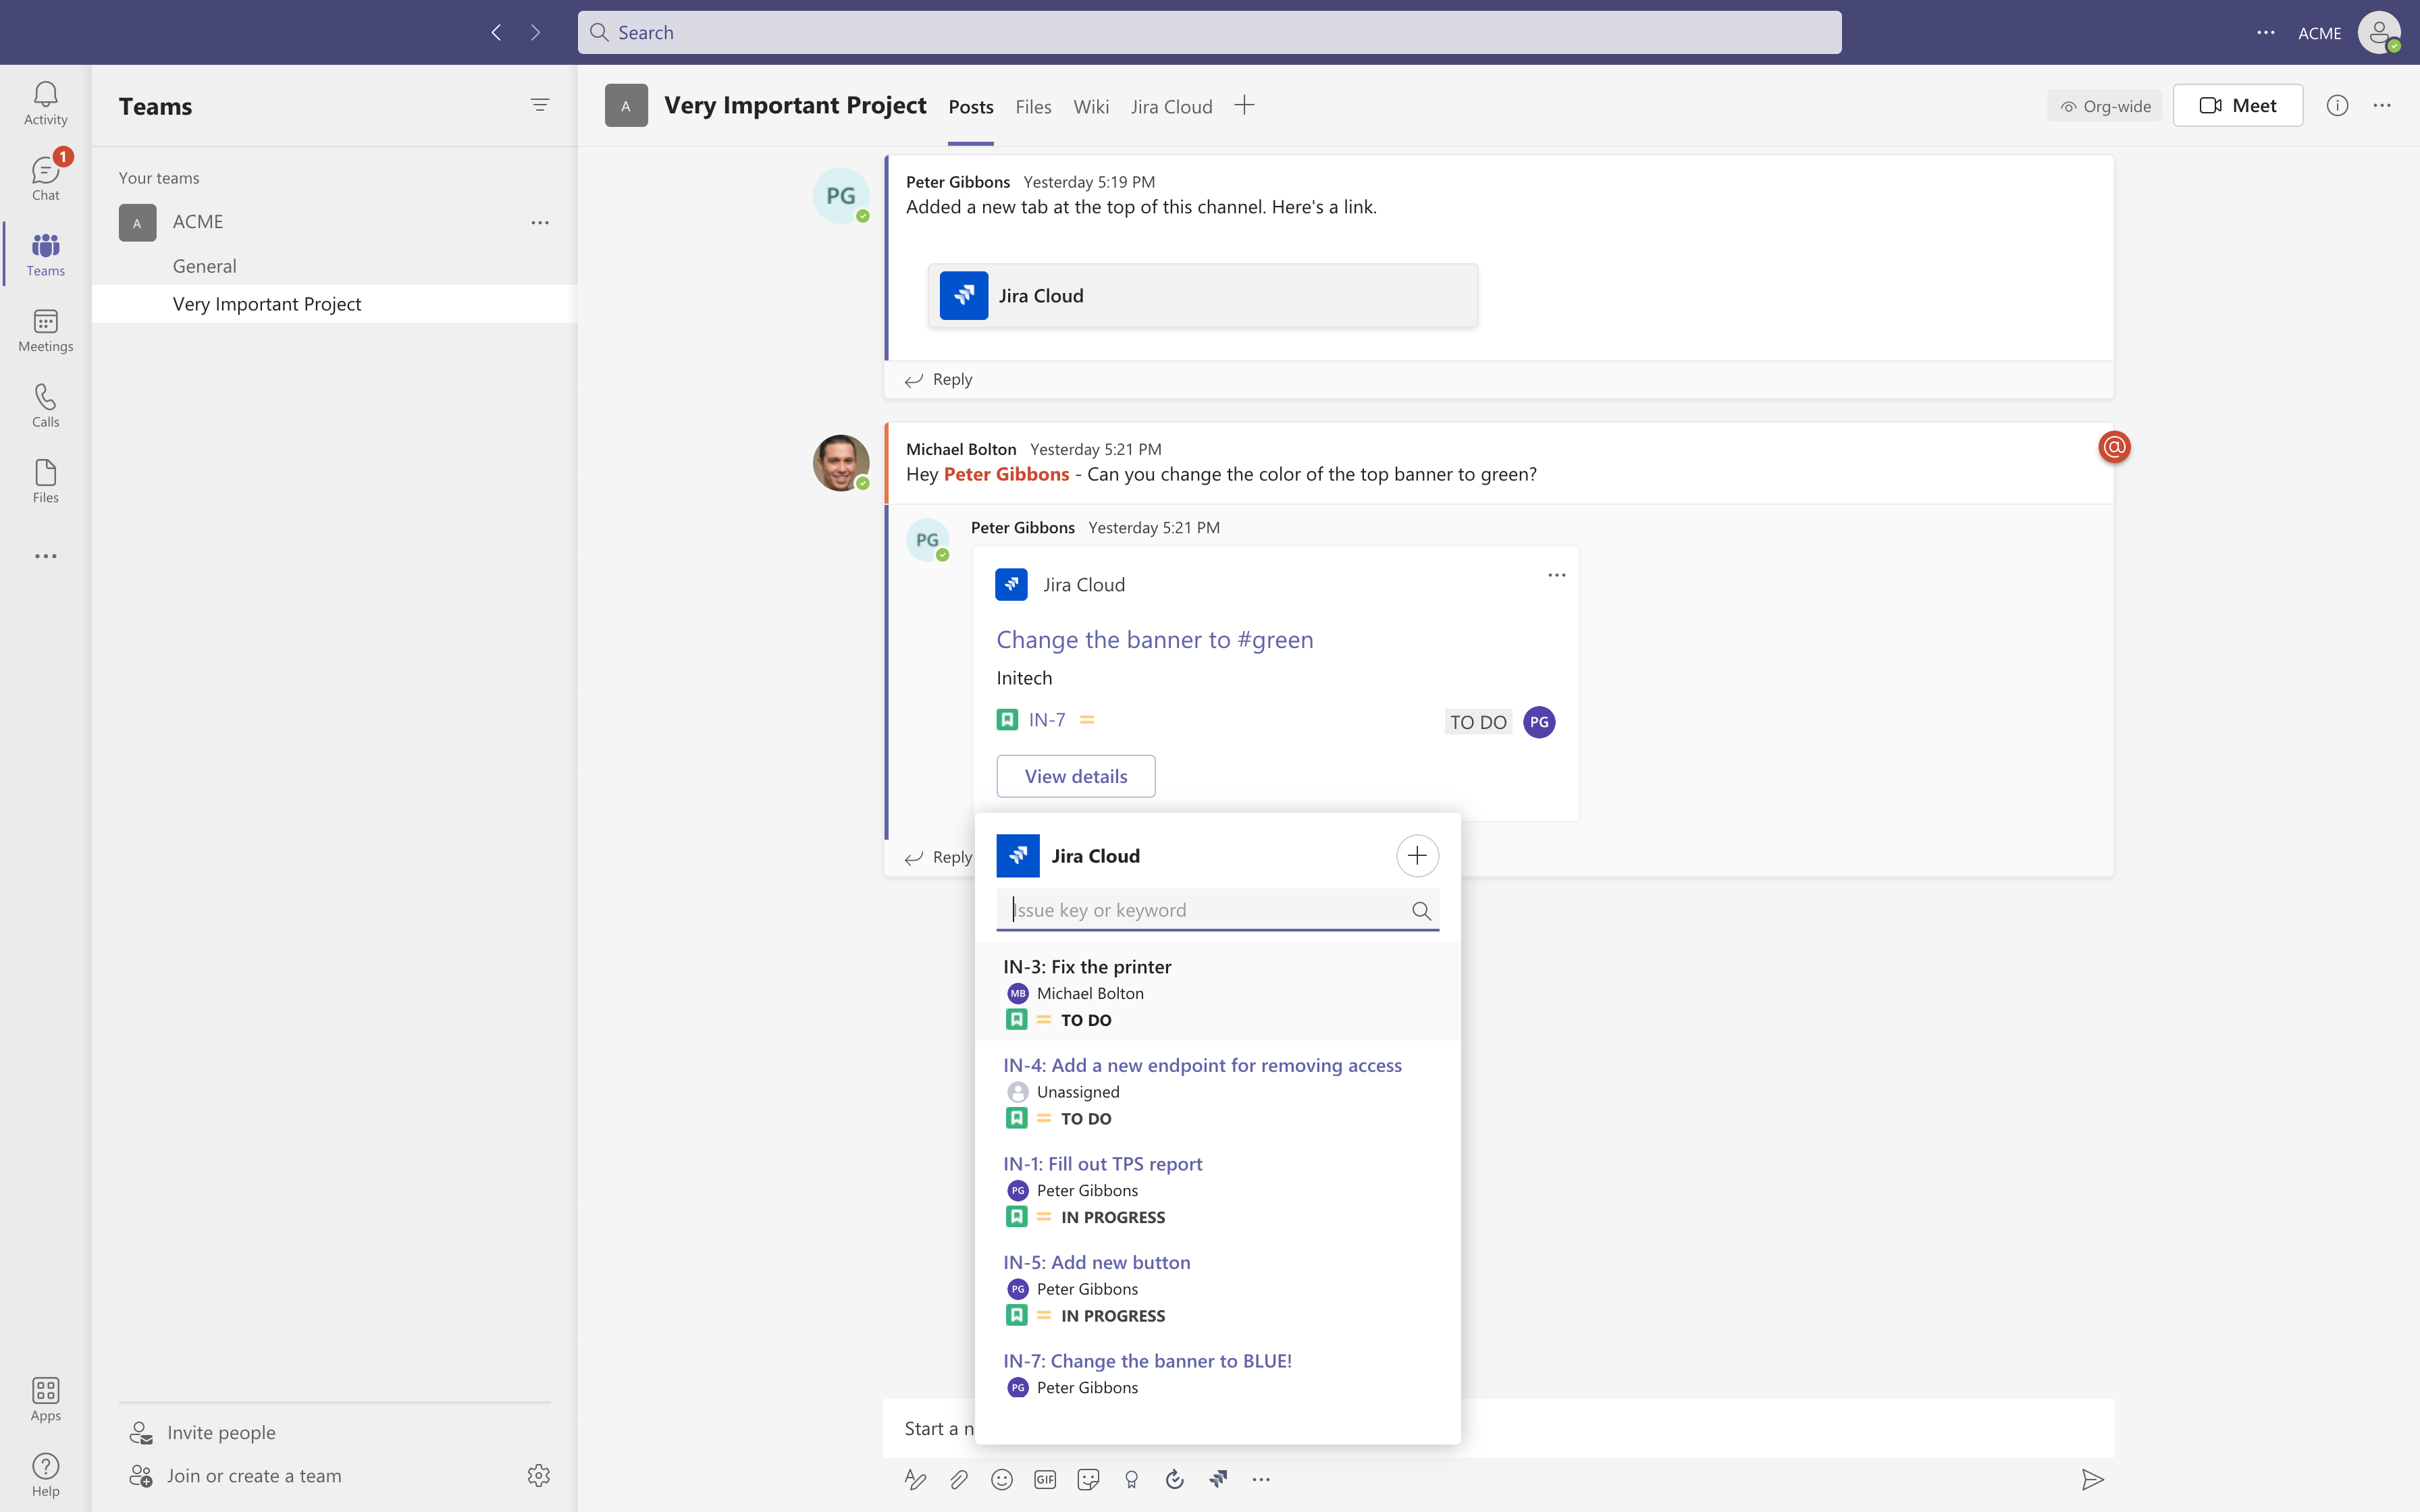
Task: Create new issue with Jira plus button
Action: point(1417,855)
